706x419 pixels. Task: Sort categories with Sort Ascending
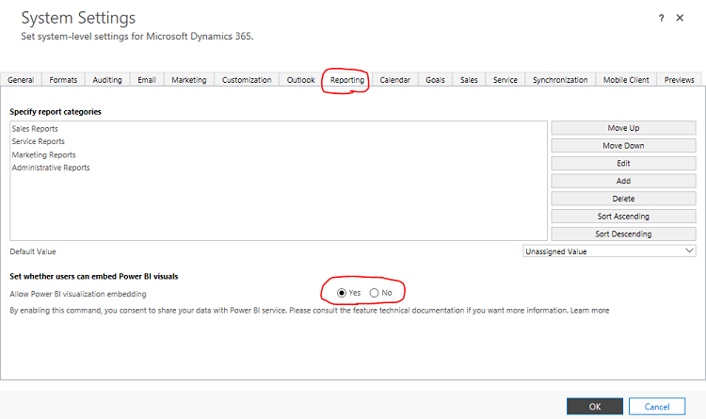pyautogui.click(x=623, y=217)
